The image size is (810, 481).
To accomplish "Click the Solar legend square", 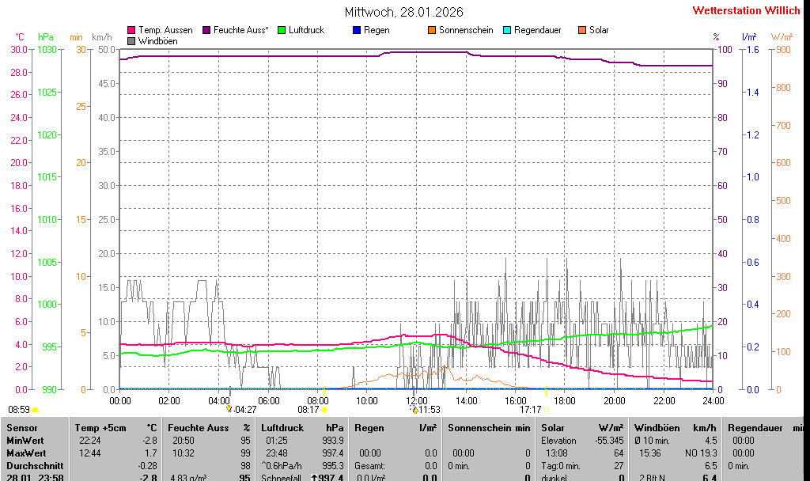I will (x=582, y=30).
